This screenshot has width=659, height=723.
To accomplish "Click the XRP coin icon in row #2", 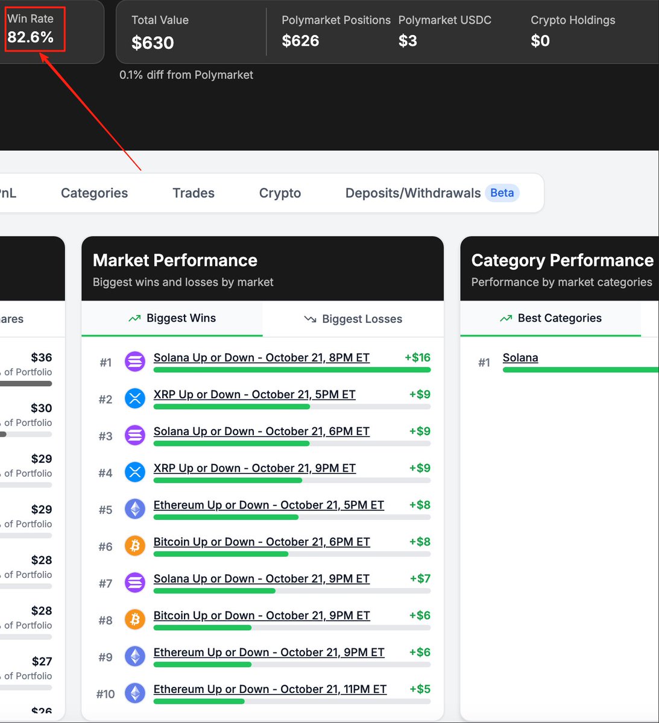I will click(135, 398).
